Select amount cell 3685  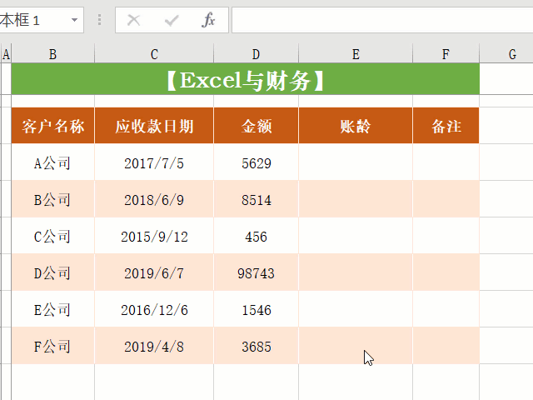256,346
